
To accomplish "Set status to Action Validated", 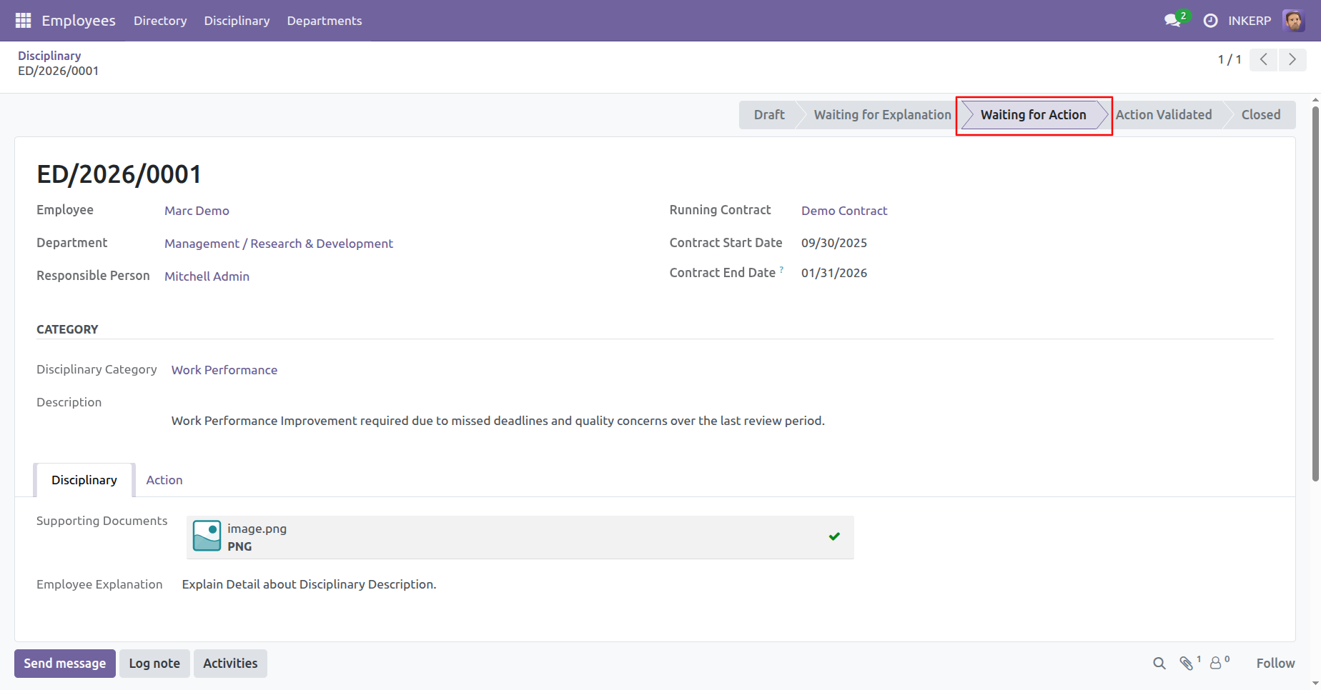I will coord(1164,115).
